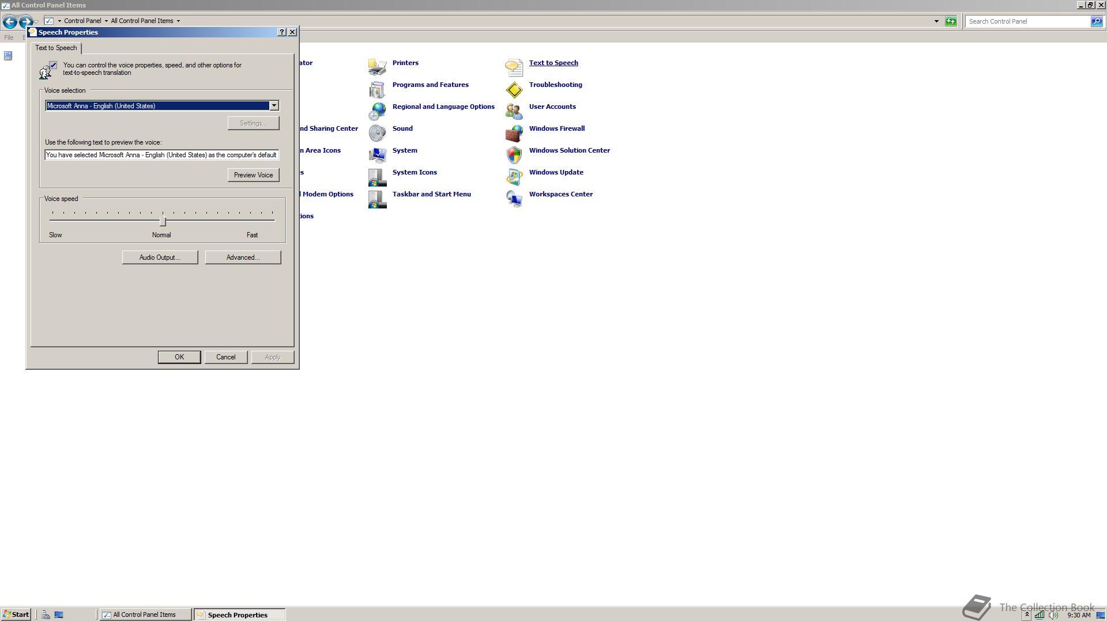Screen dimensions: 1107x622
Task: Click the Preview Voice button
Action: pos(253,175)
